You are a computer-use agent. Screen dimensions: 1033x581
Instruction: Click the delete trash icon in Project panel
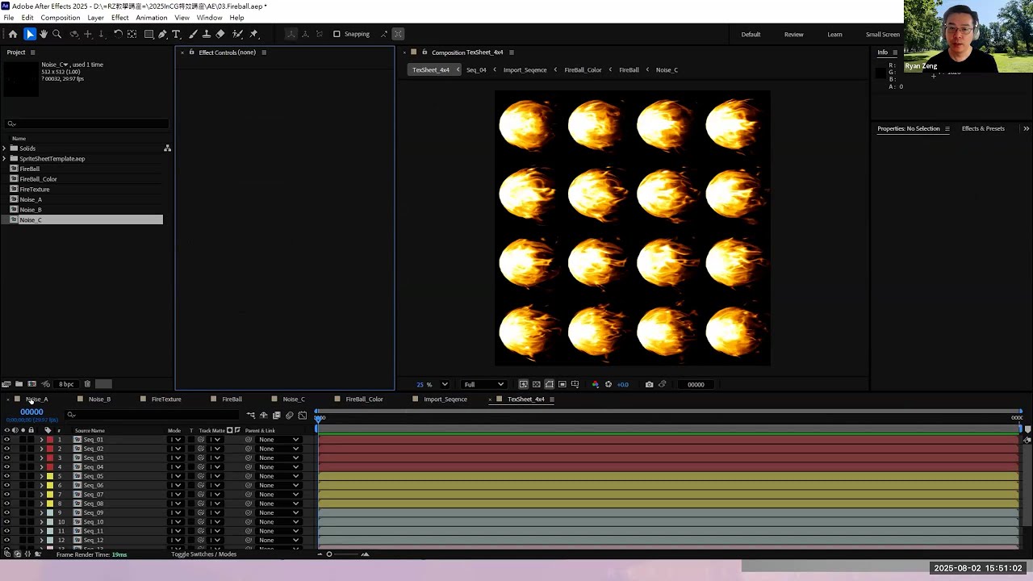[87, 384]
